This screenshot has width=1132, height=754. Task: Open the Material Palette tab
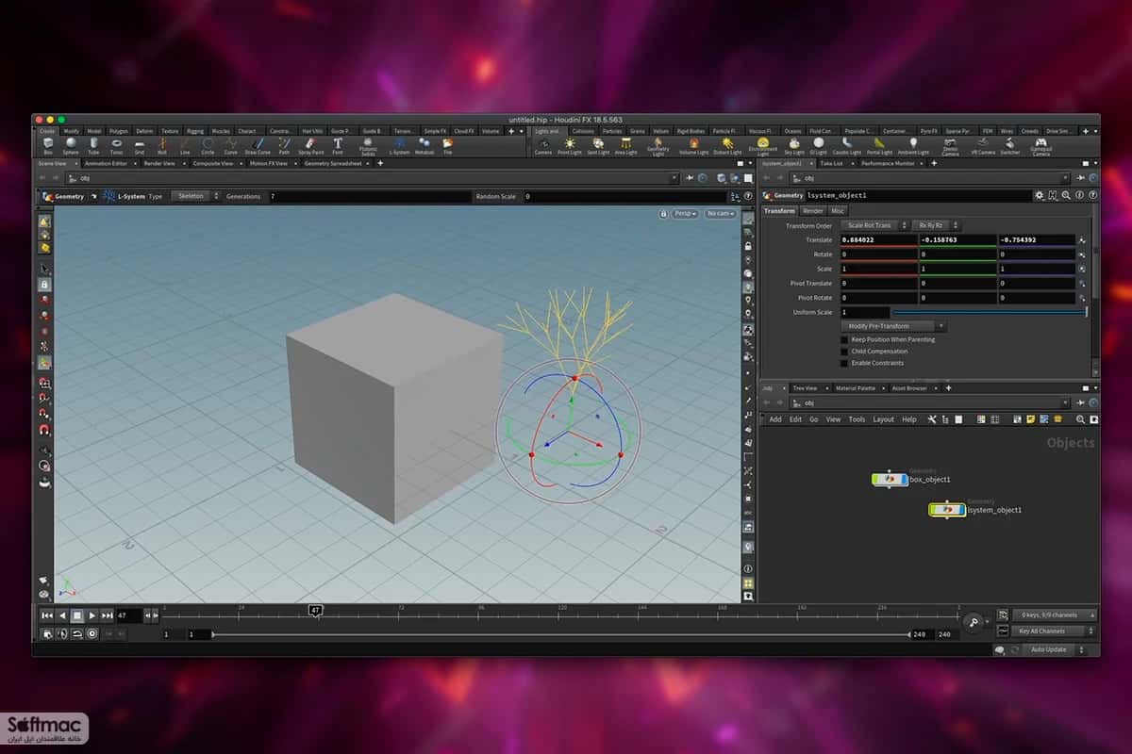pyautogui.click(x=856, y=388)
